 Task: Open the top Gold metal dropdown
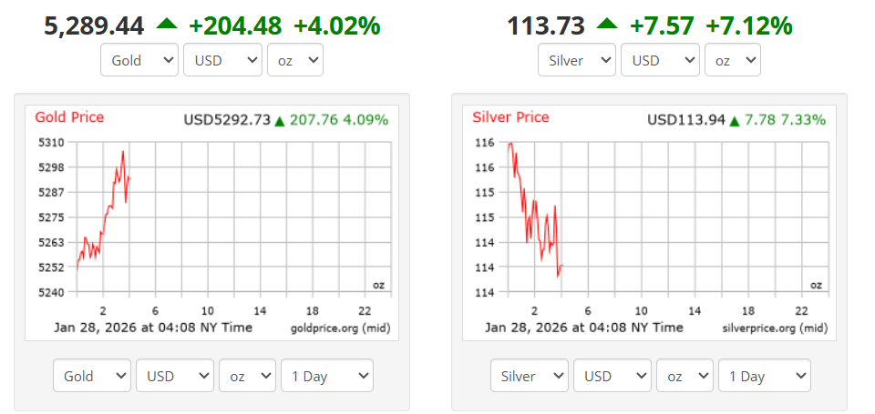[139, 60]
